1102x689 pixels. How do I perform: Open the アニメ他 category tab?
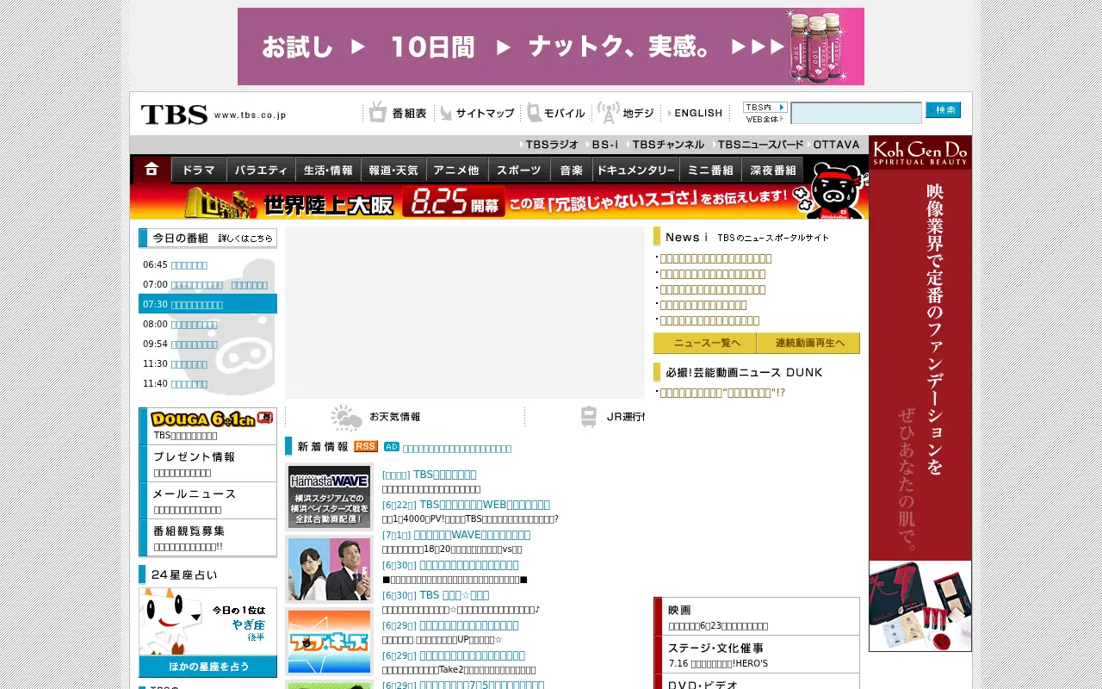(x=457, y=170)
